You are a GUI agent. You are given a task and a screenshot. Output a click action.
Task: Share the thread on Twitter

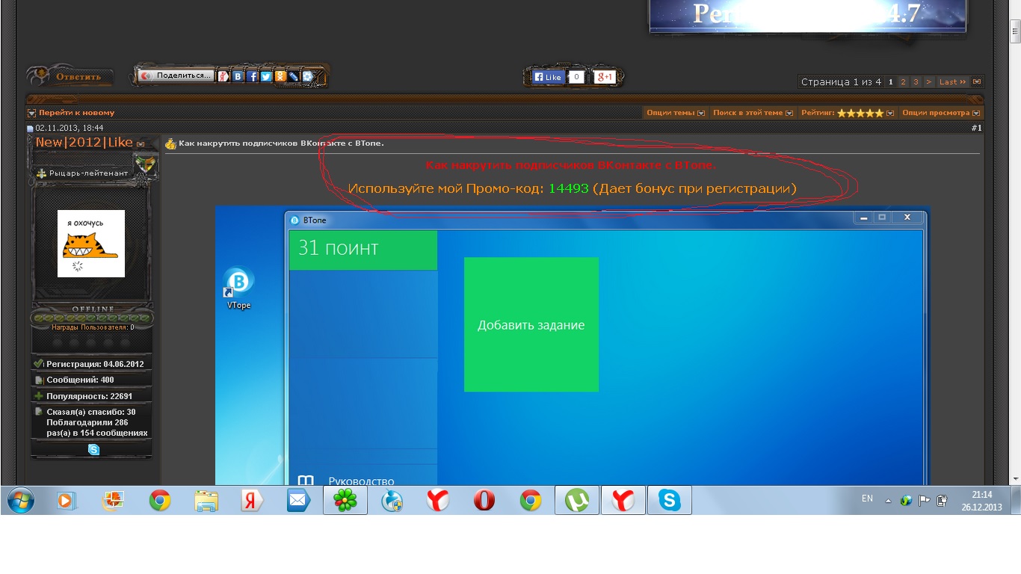pos(266,76)
